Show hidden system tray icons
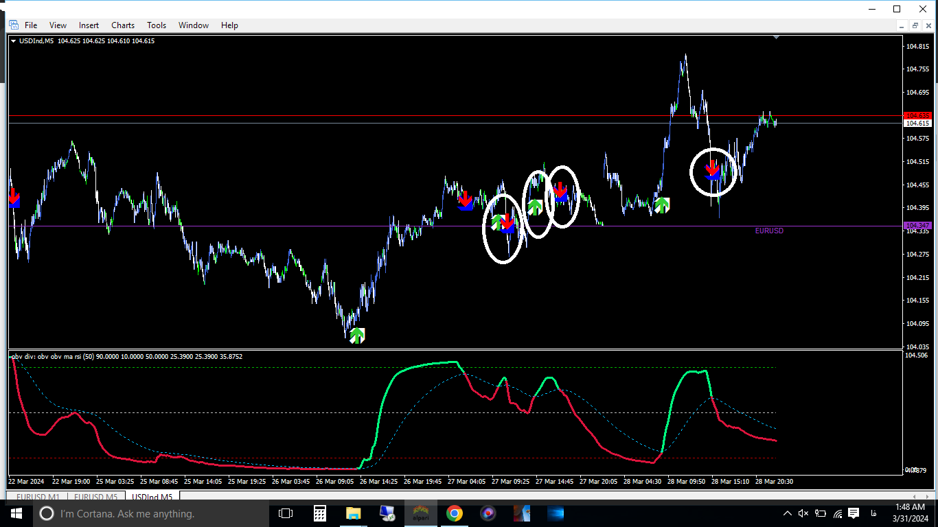The height and width of the screenshot is (527, 938). click(x=788, y=513)
